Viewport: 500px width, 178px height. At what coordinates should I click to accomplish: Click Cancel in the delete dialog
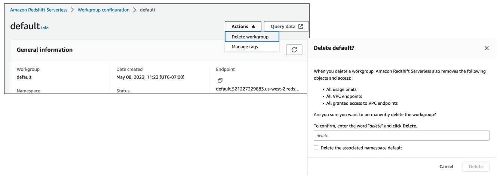pyautogui.click(x=446, y=166)
